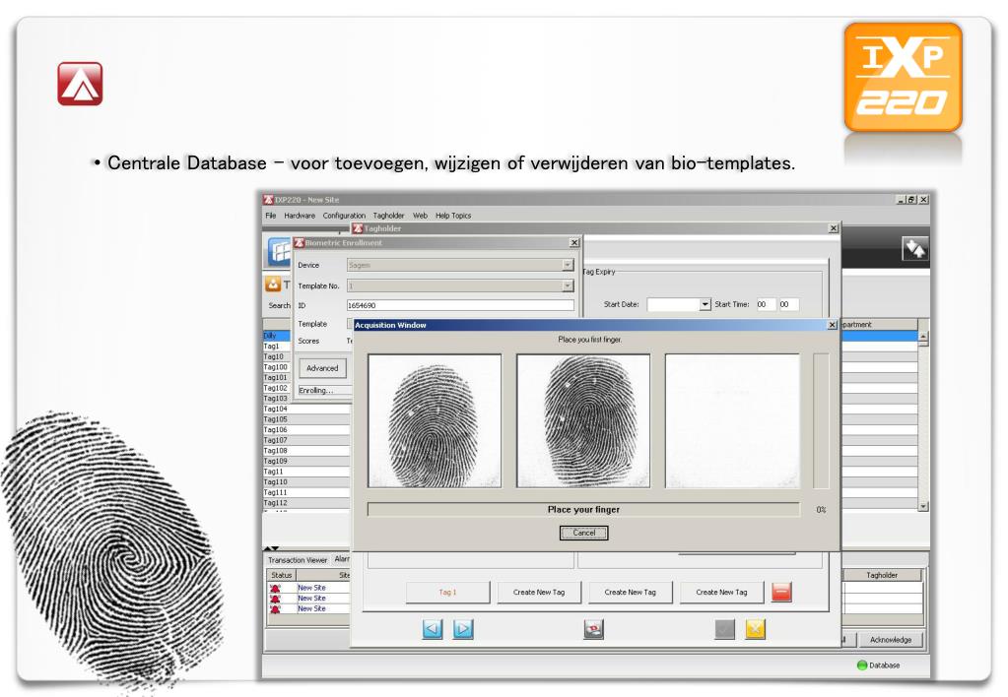Click the Place your finger progress bar
The width and height of the screenshot is (1008, 697).
point(583,509)
